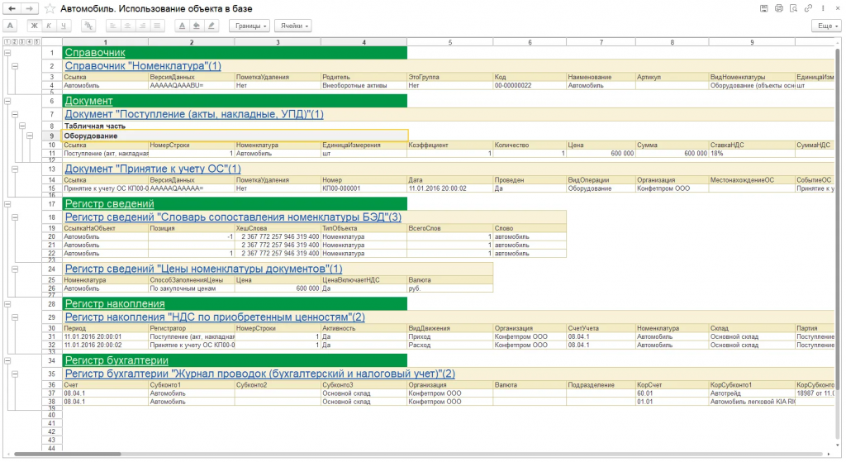
Task: Click the horizontal scrollbar thumb at bottom
Action: coord(68,455)
